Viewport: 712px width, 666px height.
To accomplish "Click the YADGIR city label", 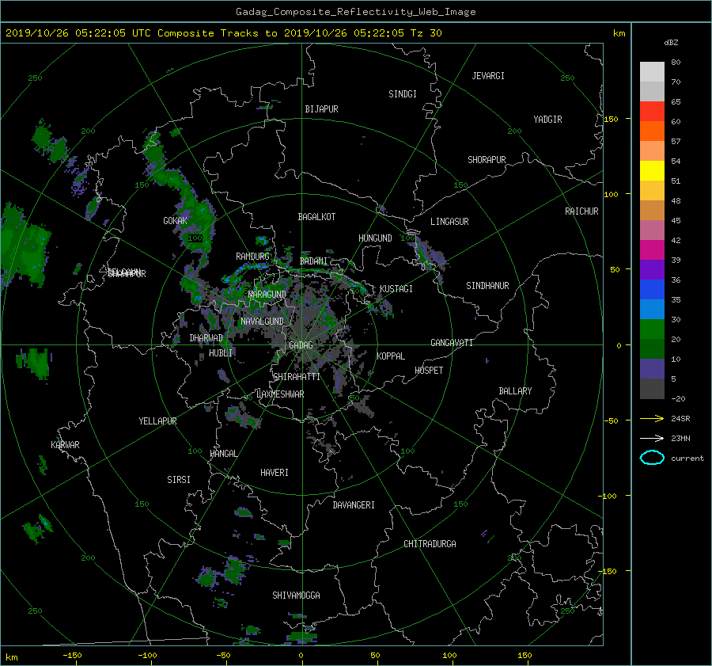I will (x=547, y=120).
